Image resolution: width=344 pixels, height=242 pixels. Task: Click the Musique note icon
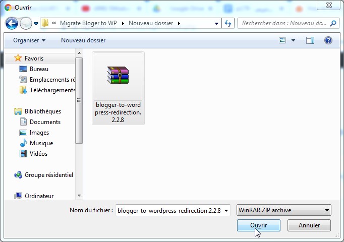point(23,143)
